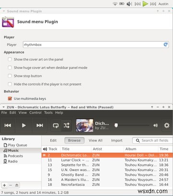Enable Show stop button checkbox
Image resolution: width=173 pixels, height=196 pixels.
tap(10, 76)
